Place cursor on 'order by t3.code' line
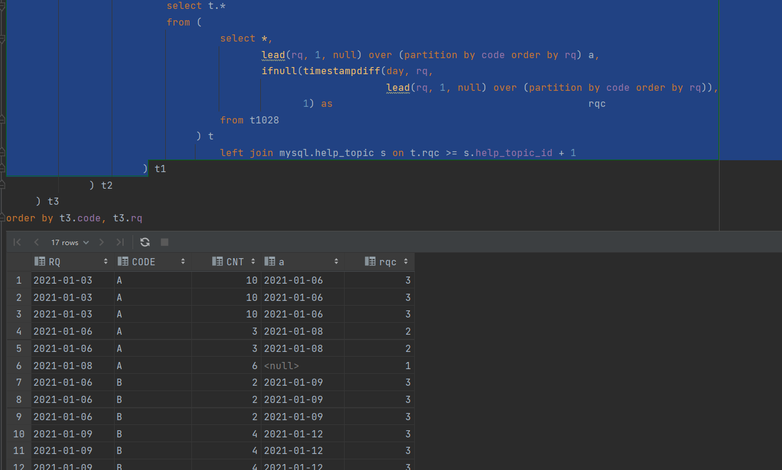 (x=74, y=218)
